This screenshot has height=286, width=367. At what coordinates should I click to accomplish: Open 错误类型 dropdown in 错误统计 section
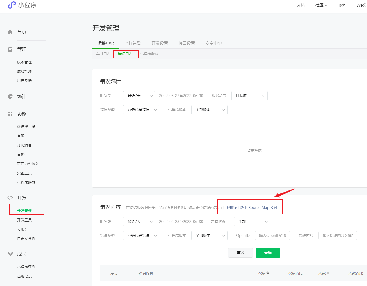pyautogui.click(x=141, y=110)
